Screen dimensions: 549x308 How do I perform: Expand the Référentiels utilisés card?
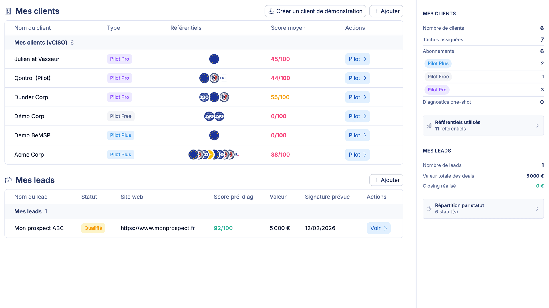coord(483,126)
